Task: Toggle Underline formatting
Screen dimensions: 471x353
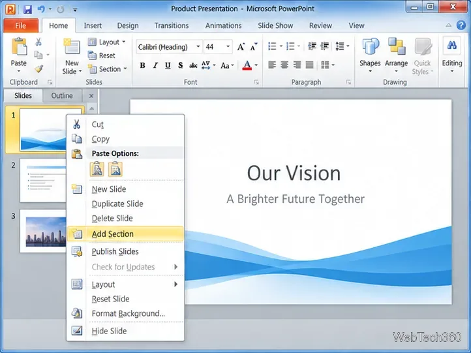Action: pyautogui.click(x=168, y=65)
